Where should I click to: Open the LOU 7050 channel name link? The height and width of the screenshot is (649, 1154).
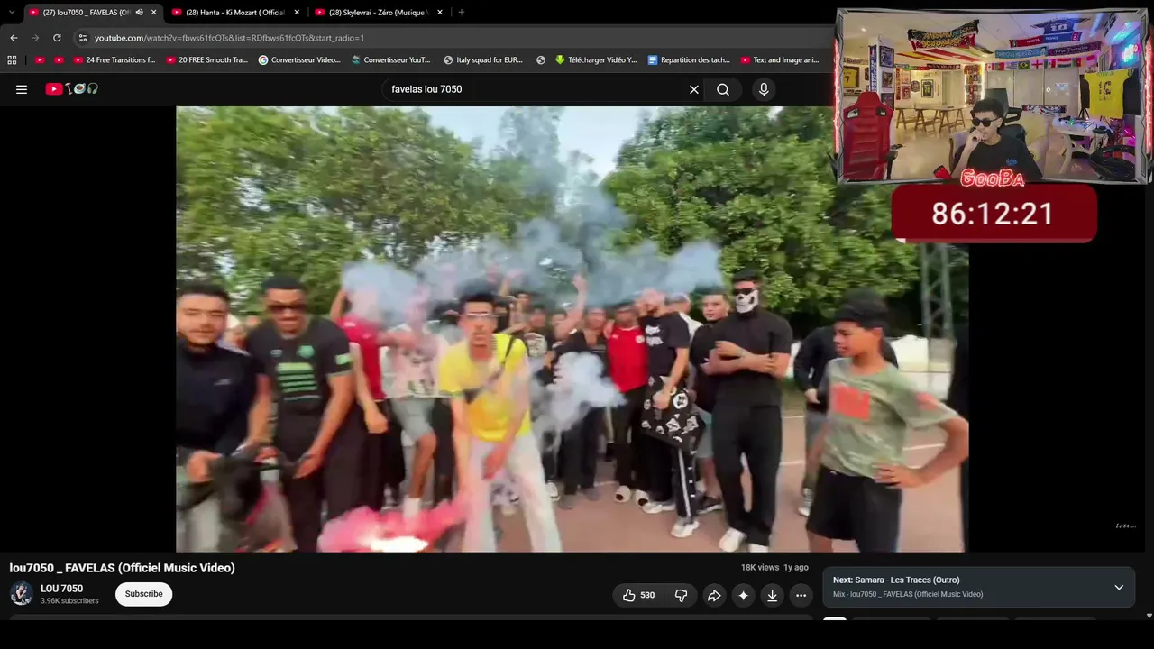click(x=61, y=589)
